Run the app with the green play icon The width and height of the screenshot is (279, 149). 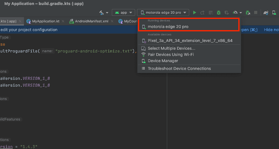194,13
